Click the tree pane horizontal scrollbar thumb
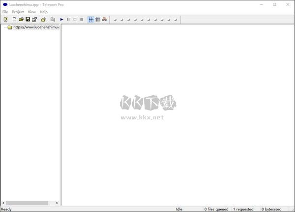This screenshot has width=295, height=212. coord(27,203)
